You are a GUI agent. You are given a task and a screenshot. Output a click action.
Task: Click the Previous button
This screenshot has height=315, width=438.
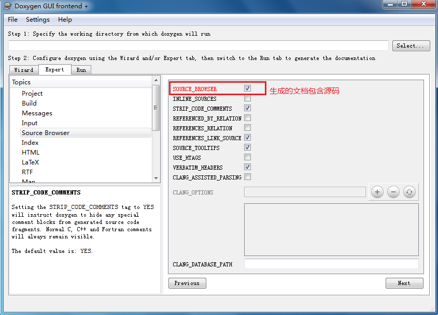click(187, 283)
